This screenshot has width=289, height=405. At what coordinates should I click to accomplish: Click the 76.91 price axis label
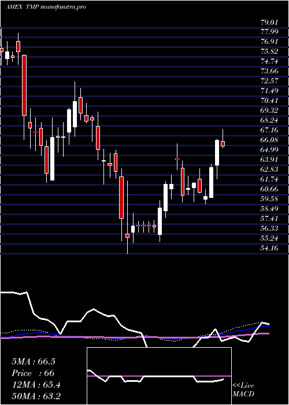[269, 42]
